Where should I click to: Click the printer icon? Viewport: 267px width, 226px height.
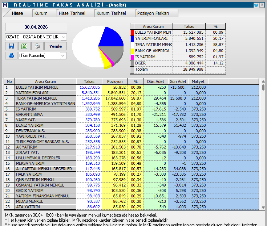point(37,46)
